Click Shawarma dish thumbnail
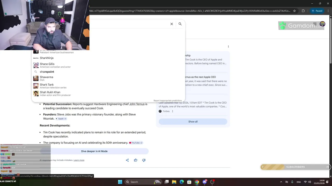This screenshot has height=186, width=332. click(x=36, y=78)
